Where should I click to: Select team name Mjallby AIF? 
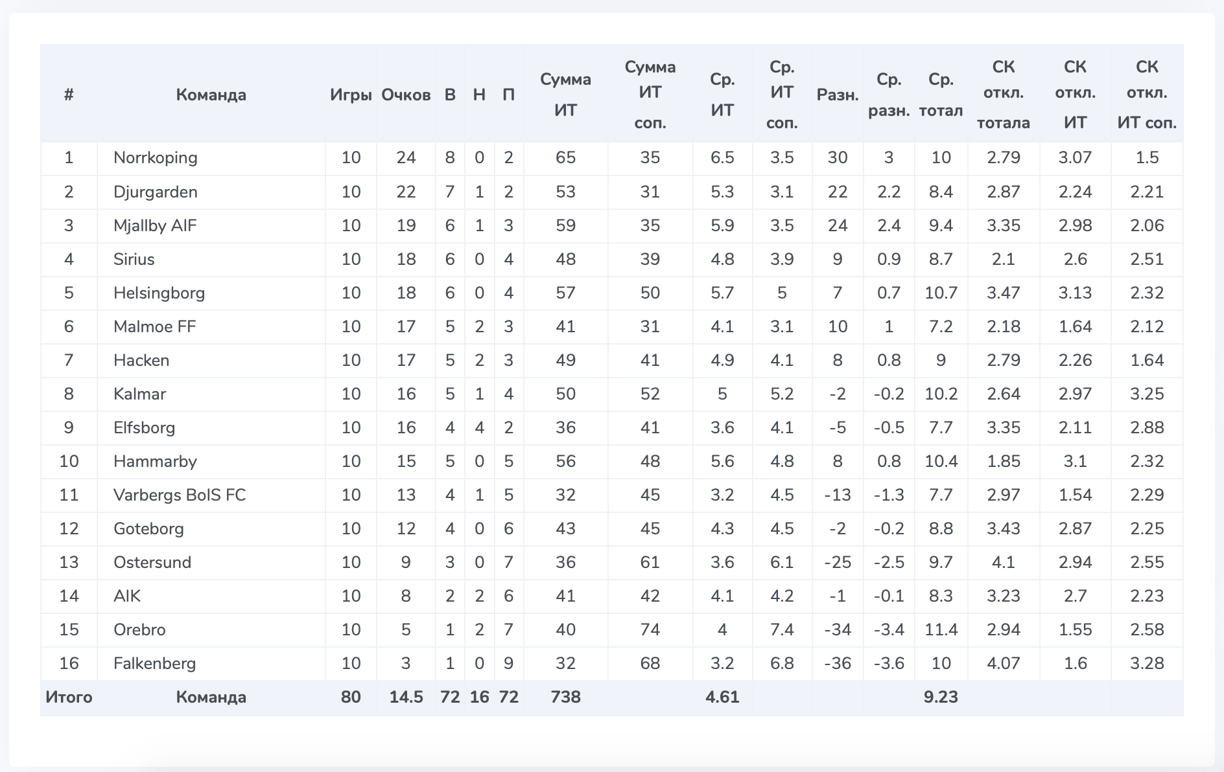155,225
